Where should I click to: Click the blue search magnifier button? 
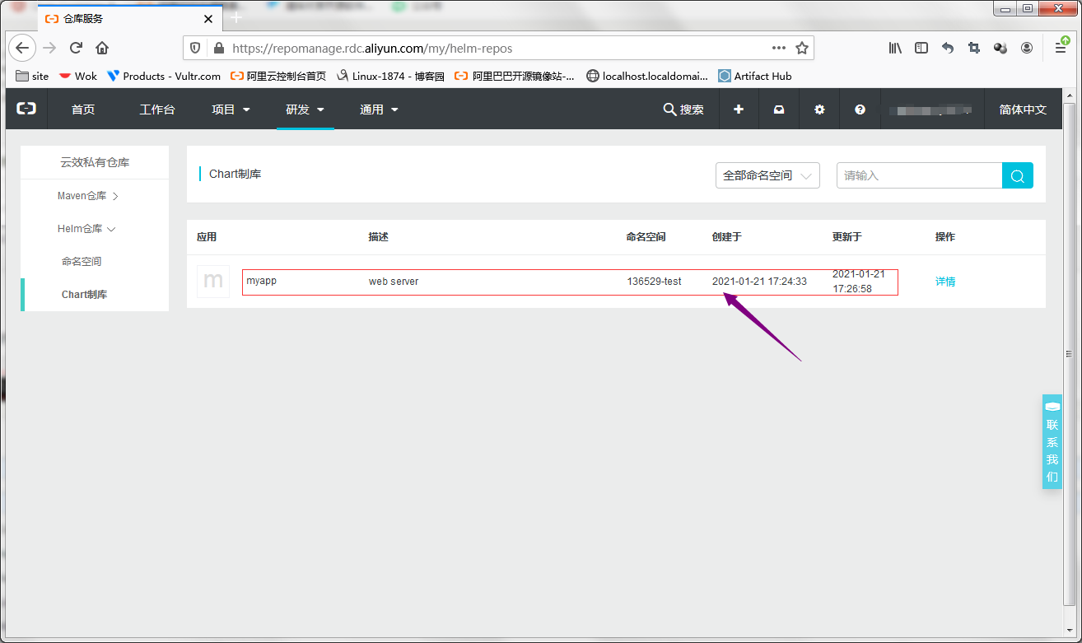tap(1018, 175)
